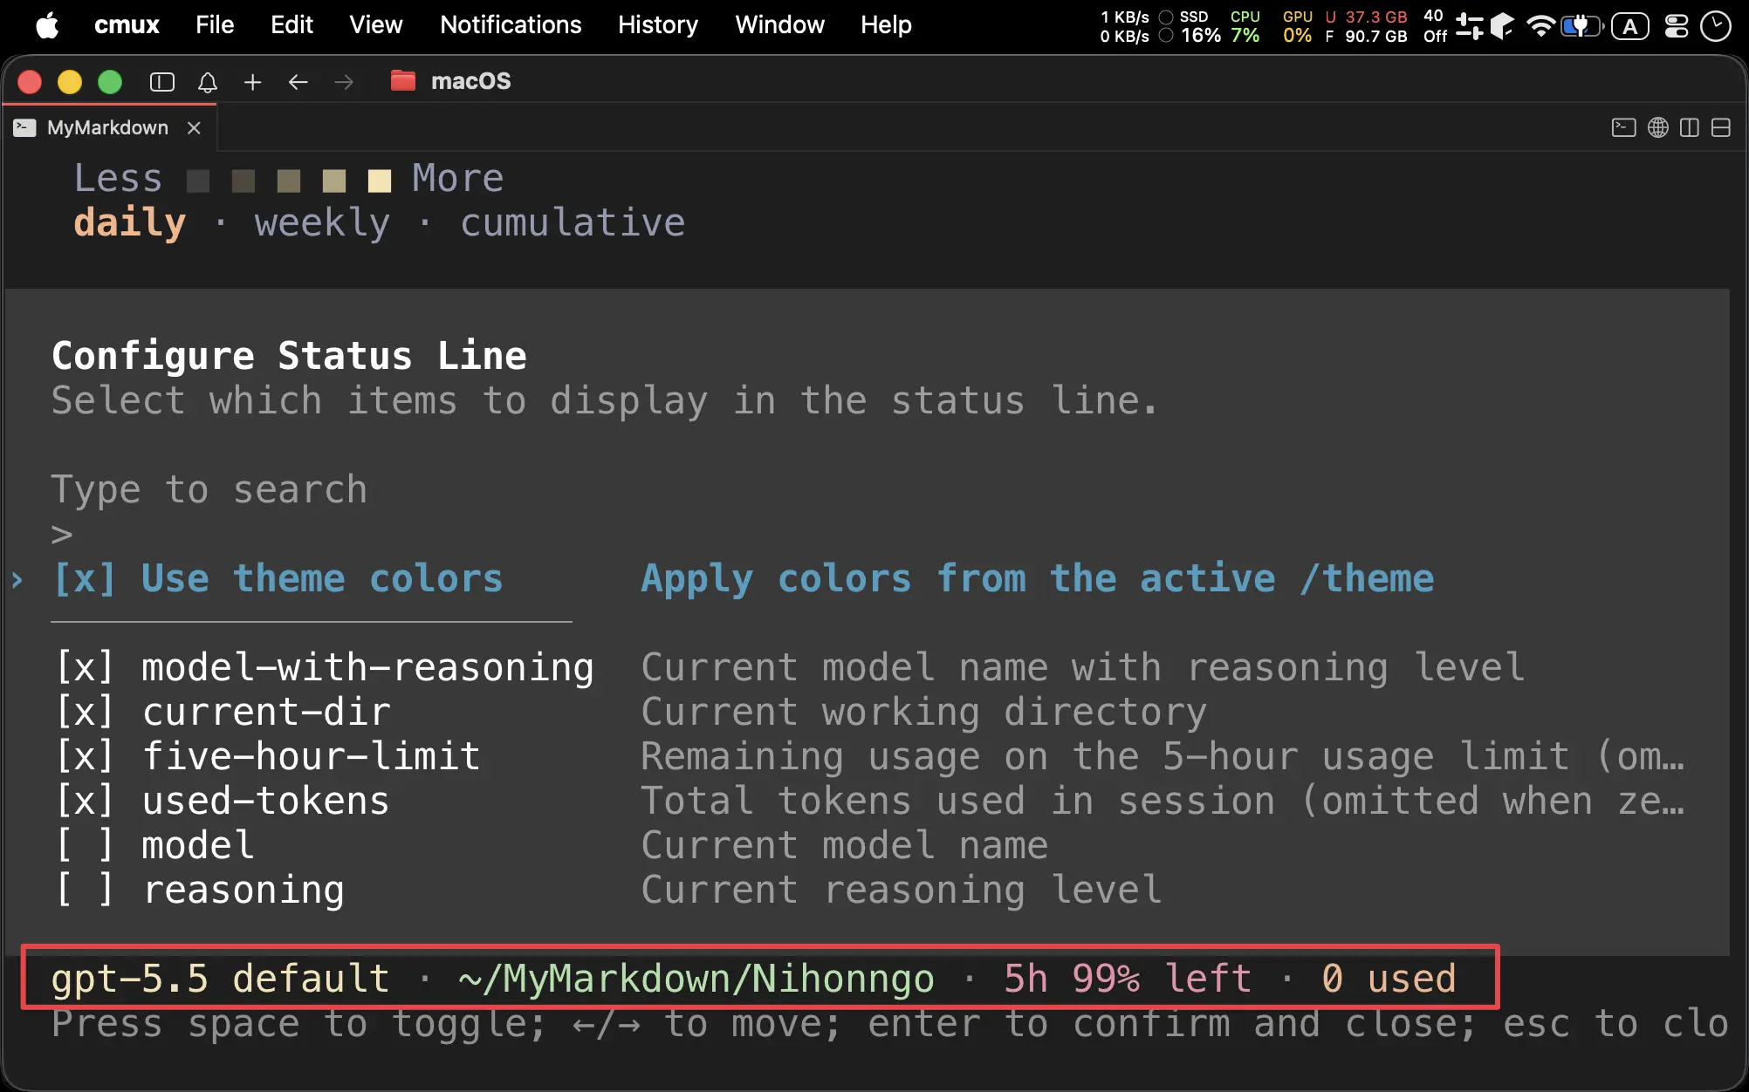Open History menu
This screenshot has height=1092, width=1749.
[658, 25]
